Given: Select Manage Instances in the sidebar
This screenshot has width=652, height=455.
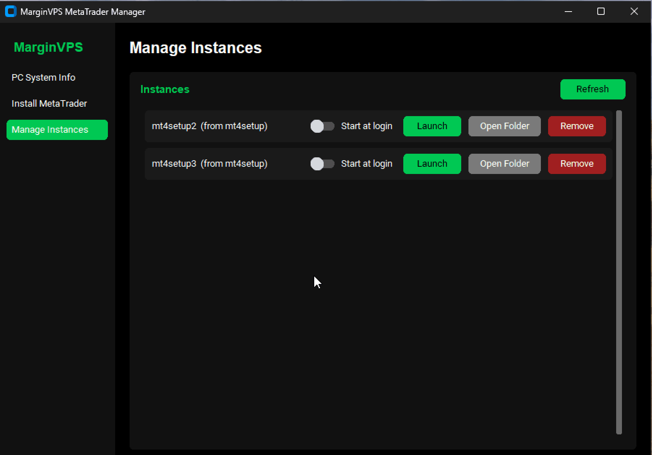Looking at the screenshot, I should pyautogui.click(x=57, y=130).
